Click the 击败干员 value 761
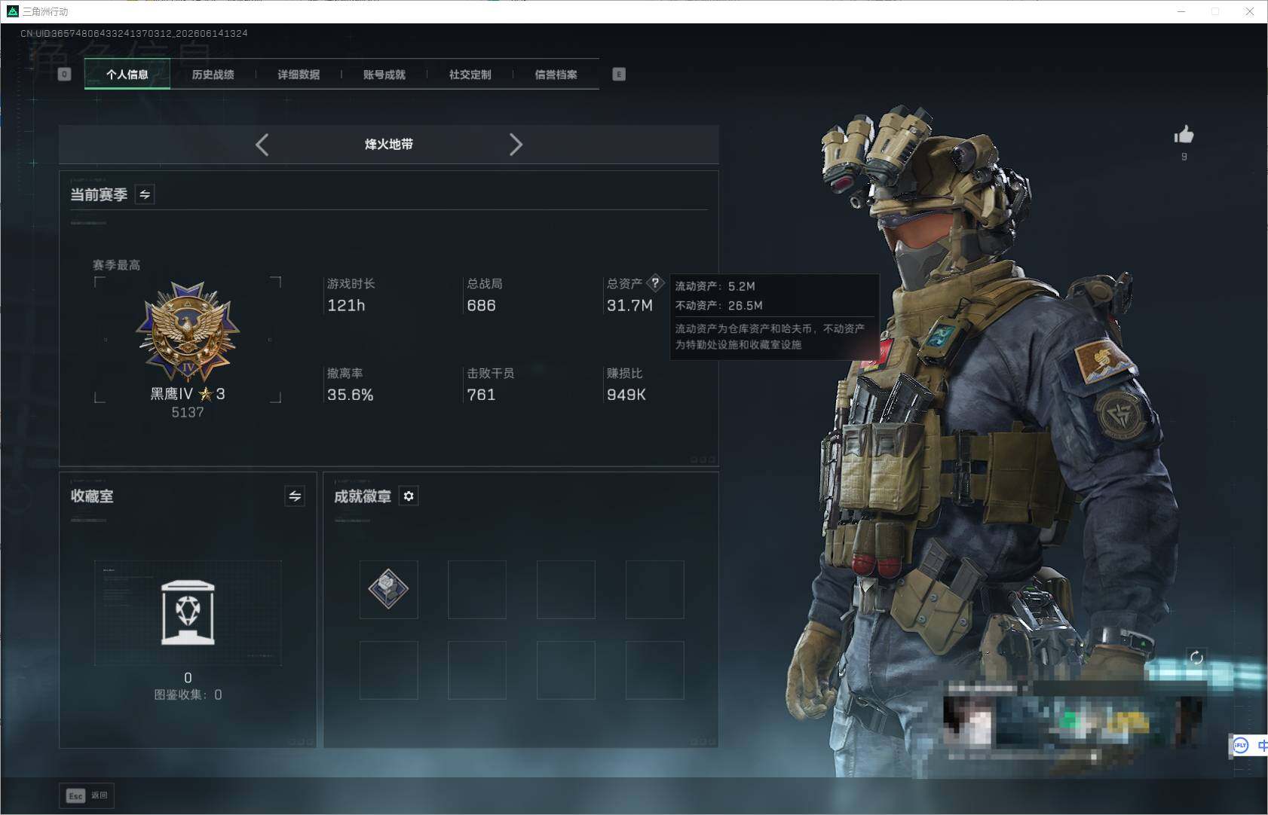Image resolution: width=1268 pixels, height=815 pixels. (x=481, y=395)
